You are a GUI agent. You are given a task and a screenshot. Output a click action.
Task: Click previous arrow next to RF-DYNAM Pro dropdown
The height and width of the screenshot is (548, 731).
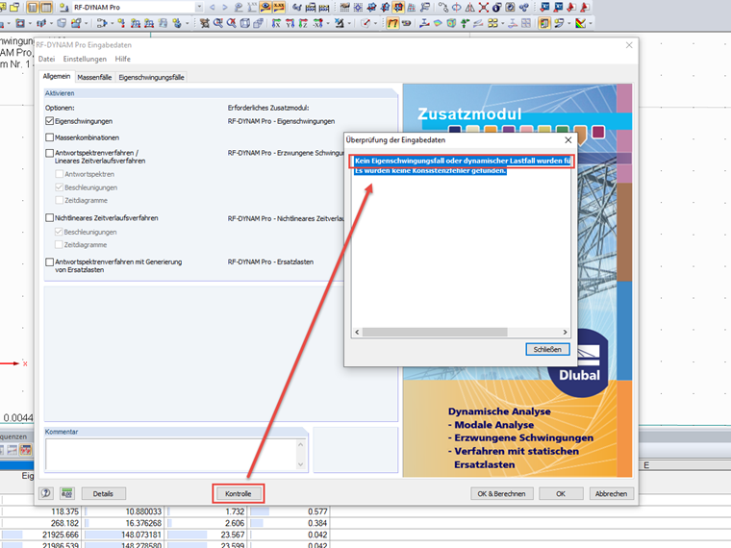pos(213,7)
